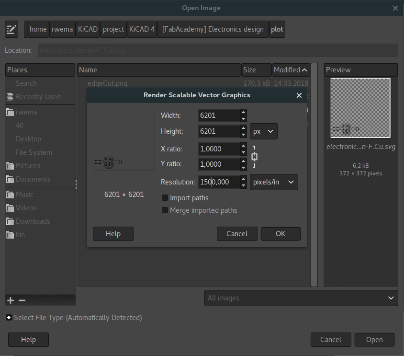
Task: Increase Y ratio with its up arrow
Action: click(x=243, y=161)
